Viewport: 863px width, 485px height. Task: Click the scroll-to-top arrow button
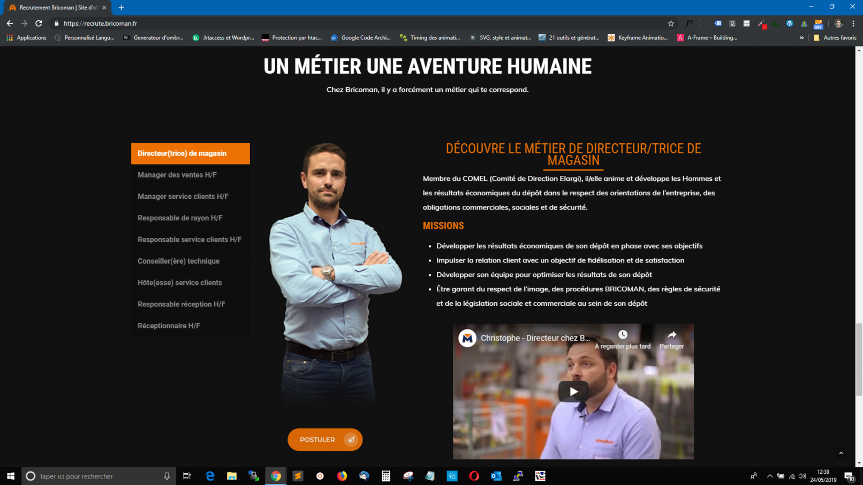(x=841, y=453)
